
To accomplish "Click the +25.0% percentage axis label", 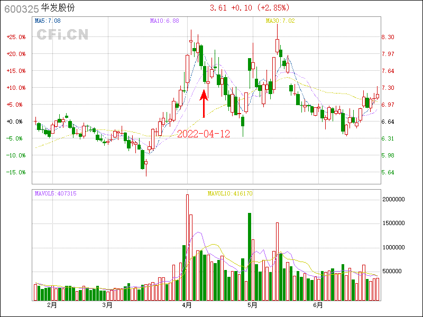I will [16, 37].
